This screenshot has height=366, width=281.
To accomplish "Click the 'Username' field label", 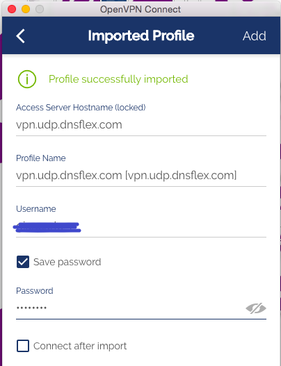I will point(36,208).
